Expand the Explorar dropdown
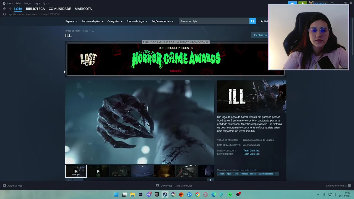 click(72, 21)
